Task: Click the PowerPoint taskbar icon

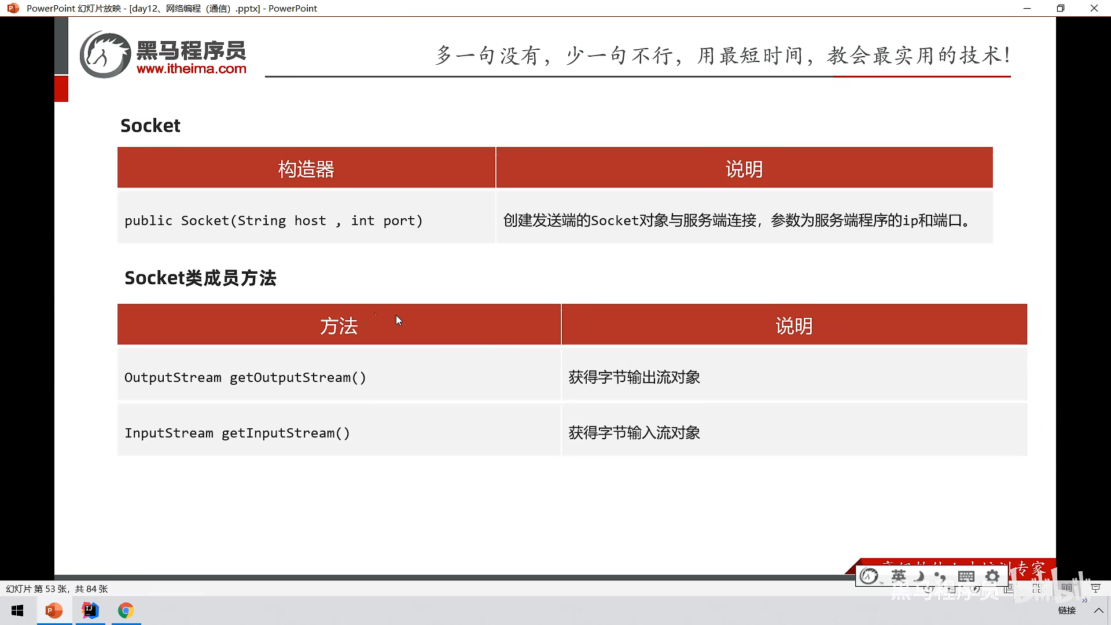Action: coord(54,611)
